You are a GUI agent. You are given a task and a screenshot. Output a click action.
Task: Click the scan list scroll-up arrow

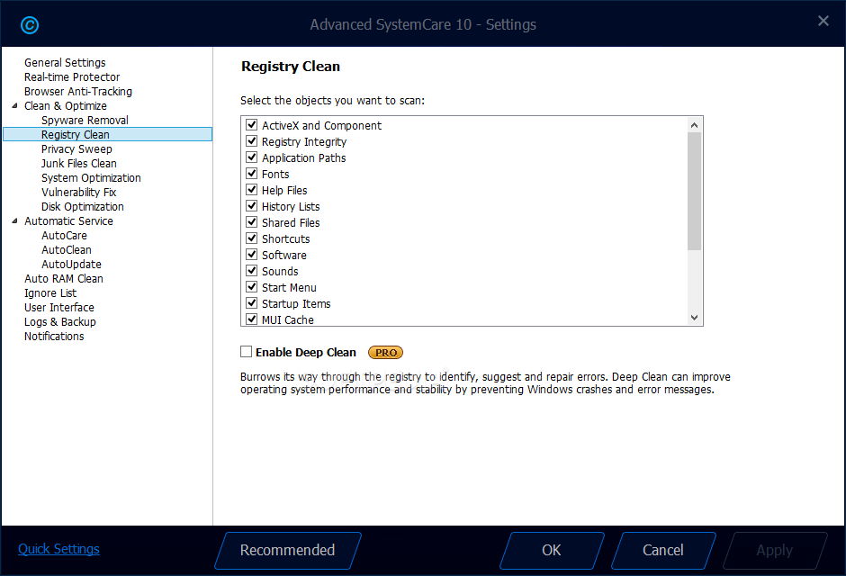[695, 125]
